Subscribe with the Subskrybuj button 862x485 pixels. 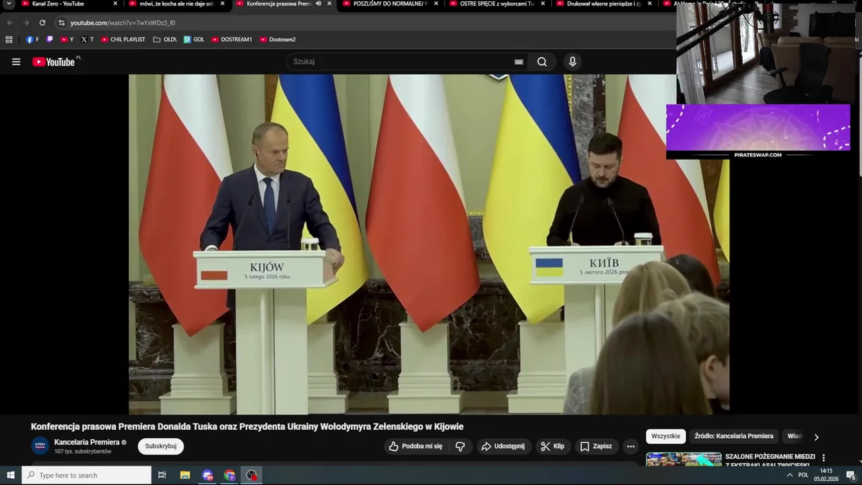click(160, 446)
